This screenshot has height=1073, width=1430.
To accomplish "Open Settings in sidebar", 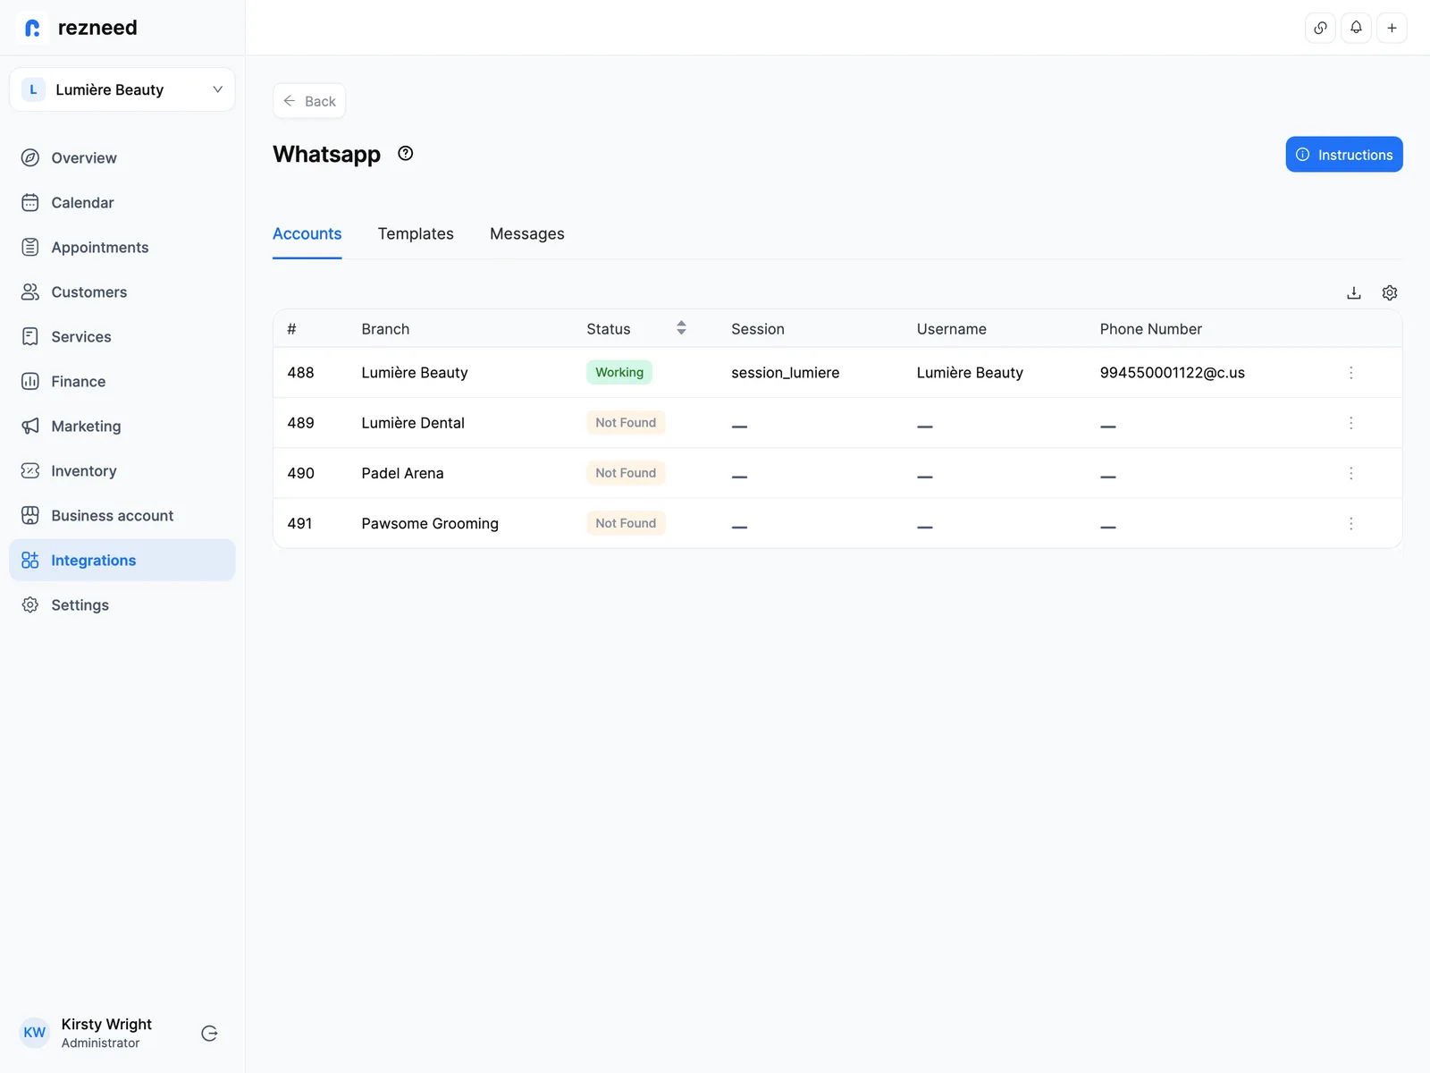I will click(122, 605).
